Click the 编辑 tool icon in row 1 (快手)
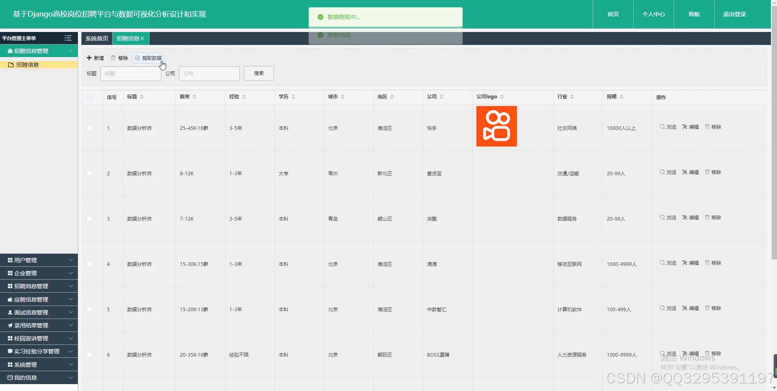The height and width of the screenshot is (391, 777). (x=685, y=127)
